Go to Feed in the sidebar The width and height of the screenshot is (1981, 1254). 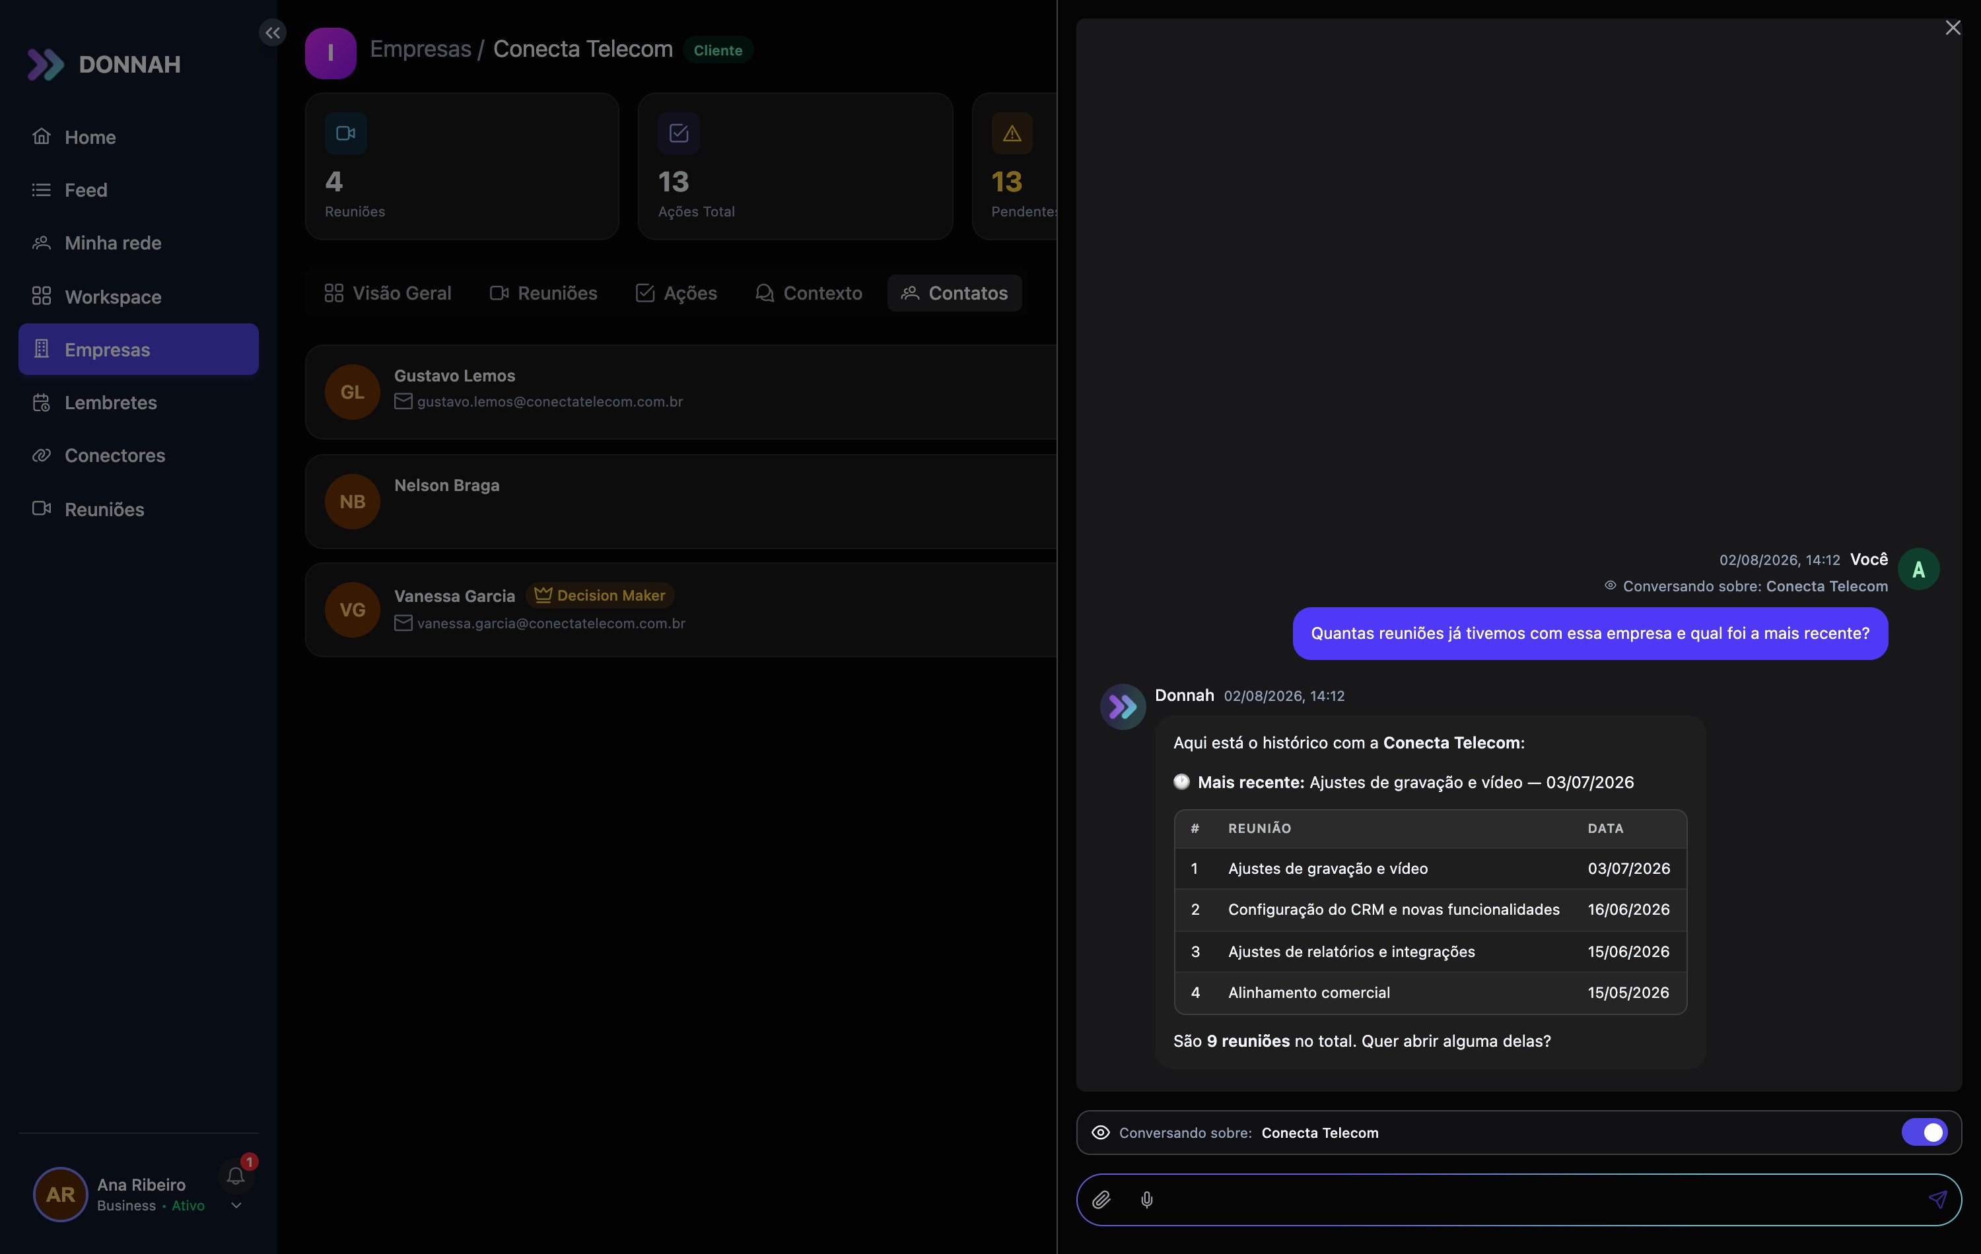(138, 190)
